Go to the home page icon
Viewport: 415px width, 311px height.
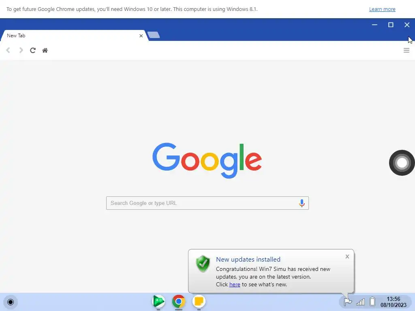coord(45,50)
